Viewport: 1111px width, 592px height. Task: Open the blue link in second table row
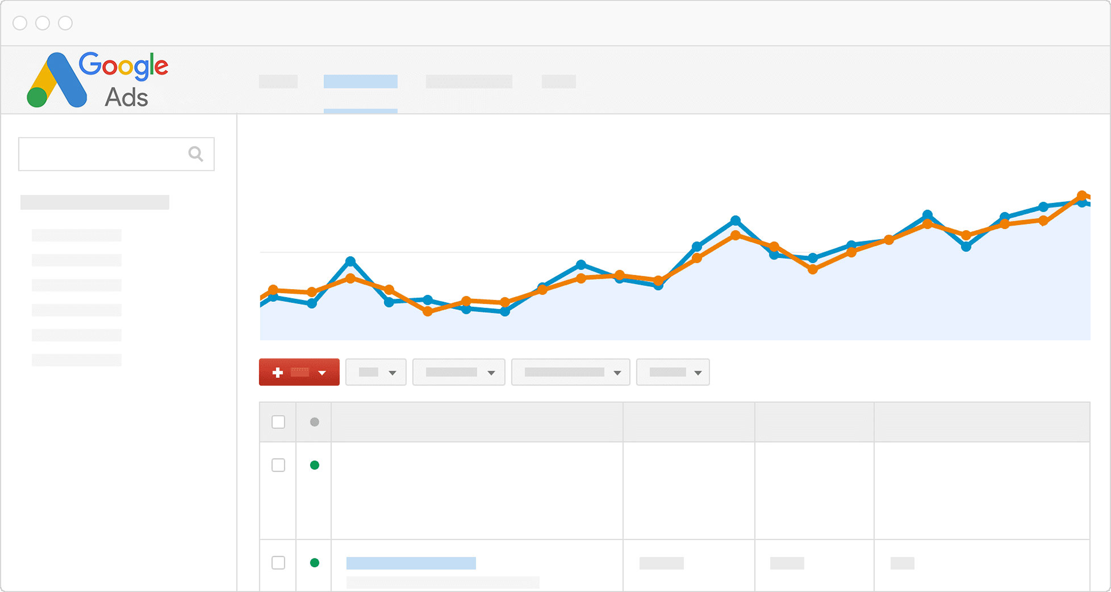point(411,563)
